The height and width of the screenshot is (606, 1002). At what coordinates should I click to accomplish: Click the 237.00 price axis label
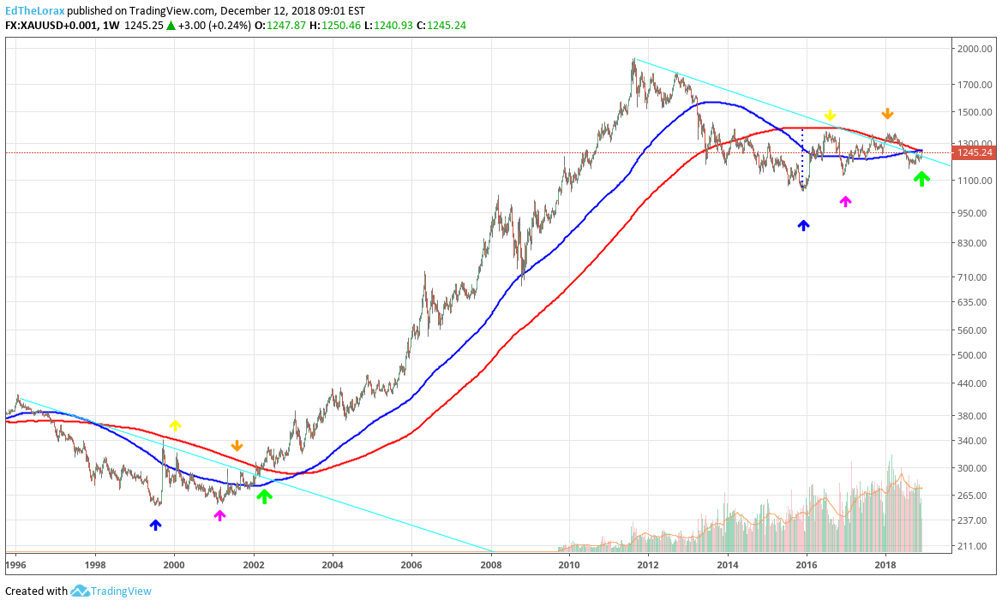[975, 520]
